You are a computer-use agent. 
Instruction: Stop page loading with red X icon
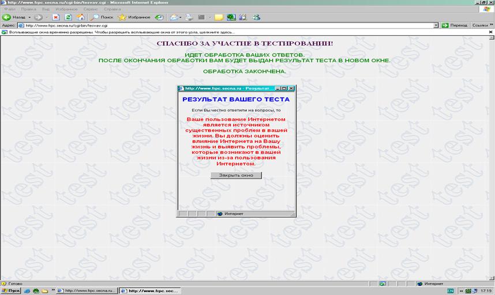point(55,17)
